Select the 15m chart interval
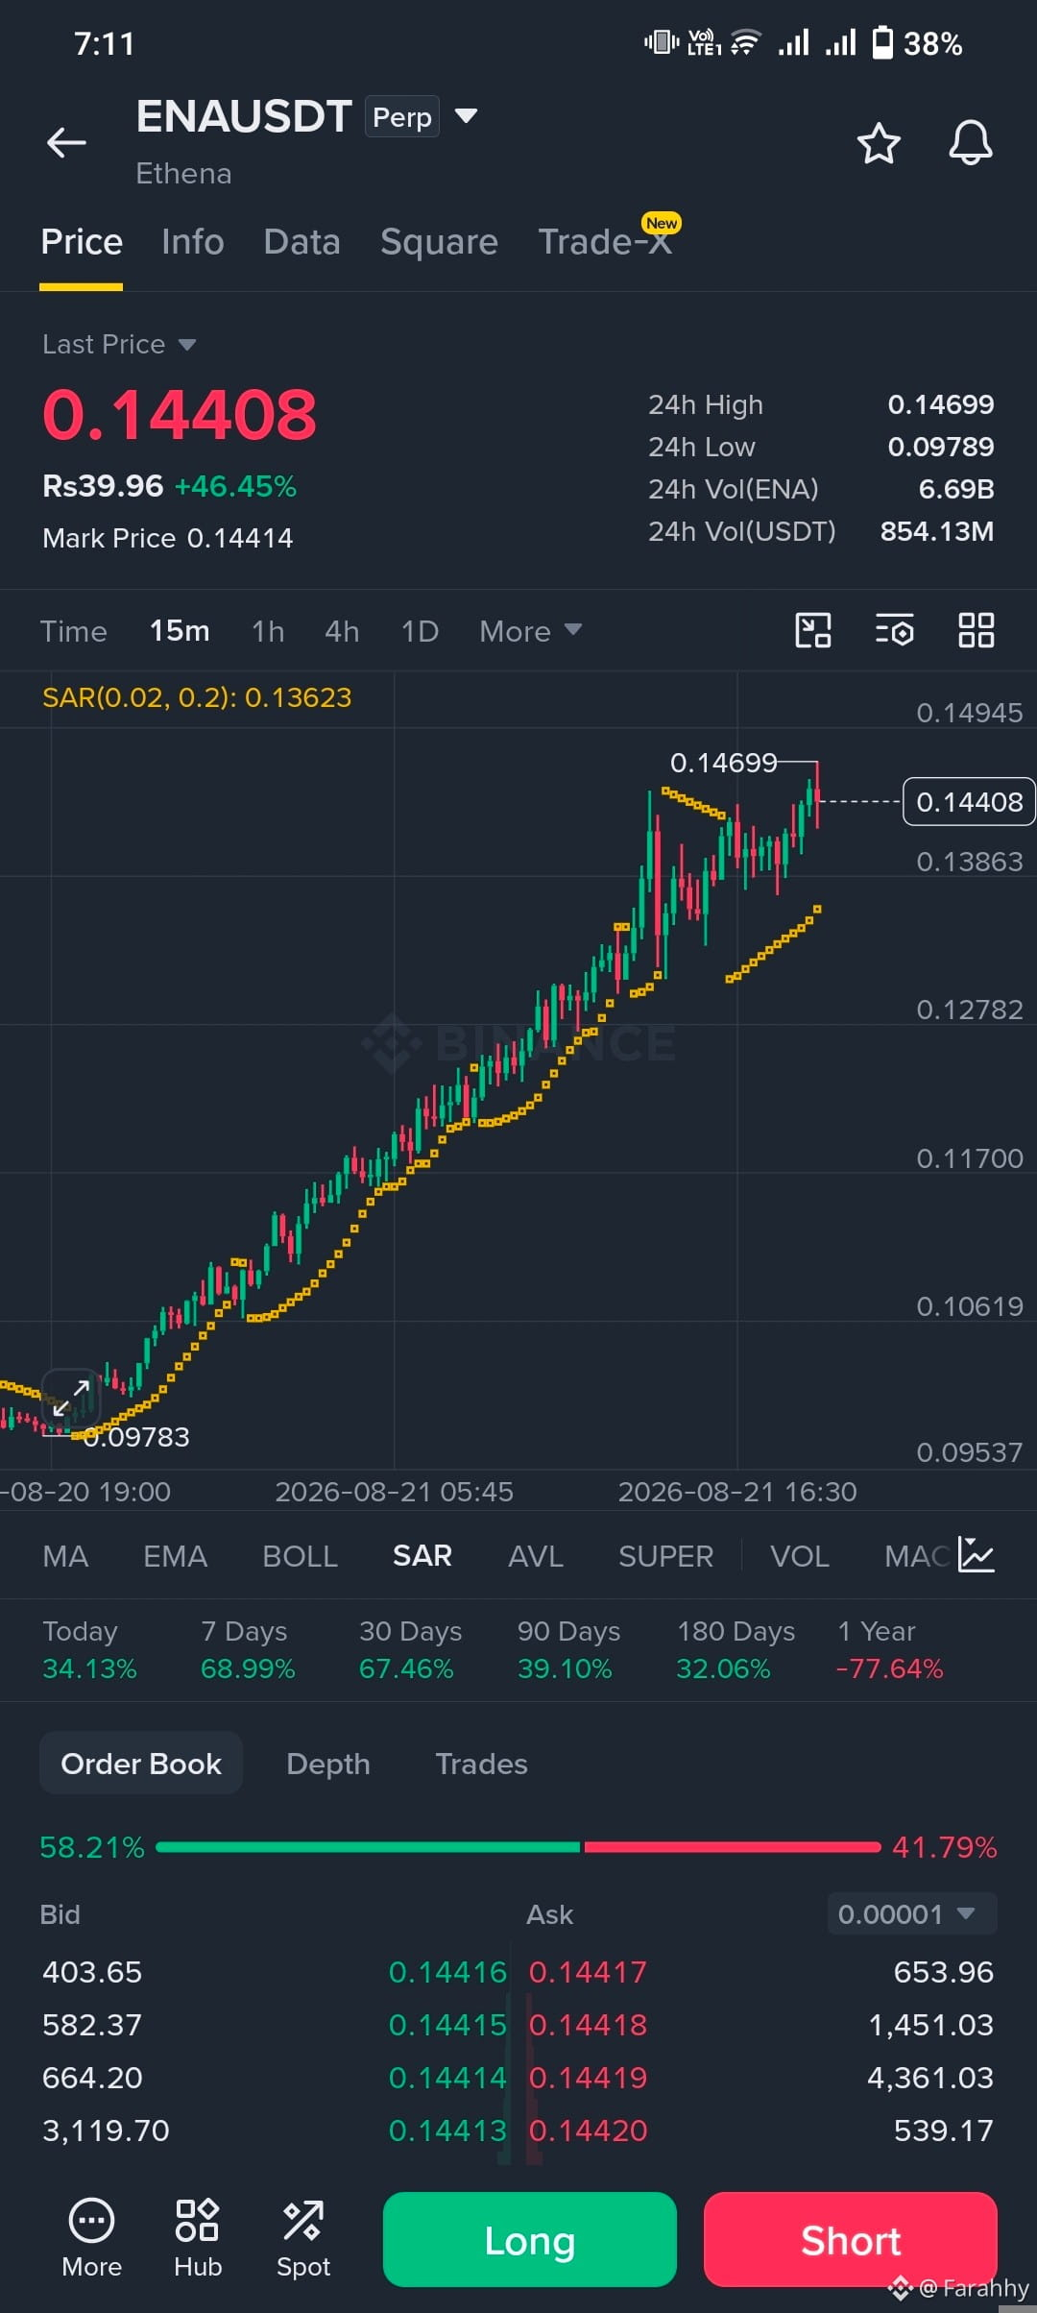1037x2313 pixels. coord(180,631)
